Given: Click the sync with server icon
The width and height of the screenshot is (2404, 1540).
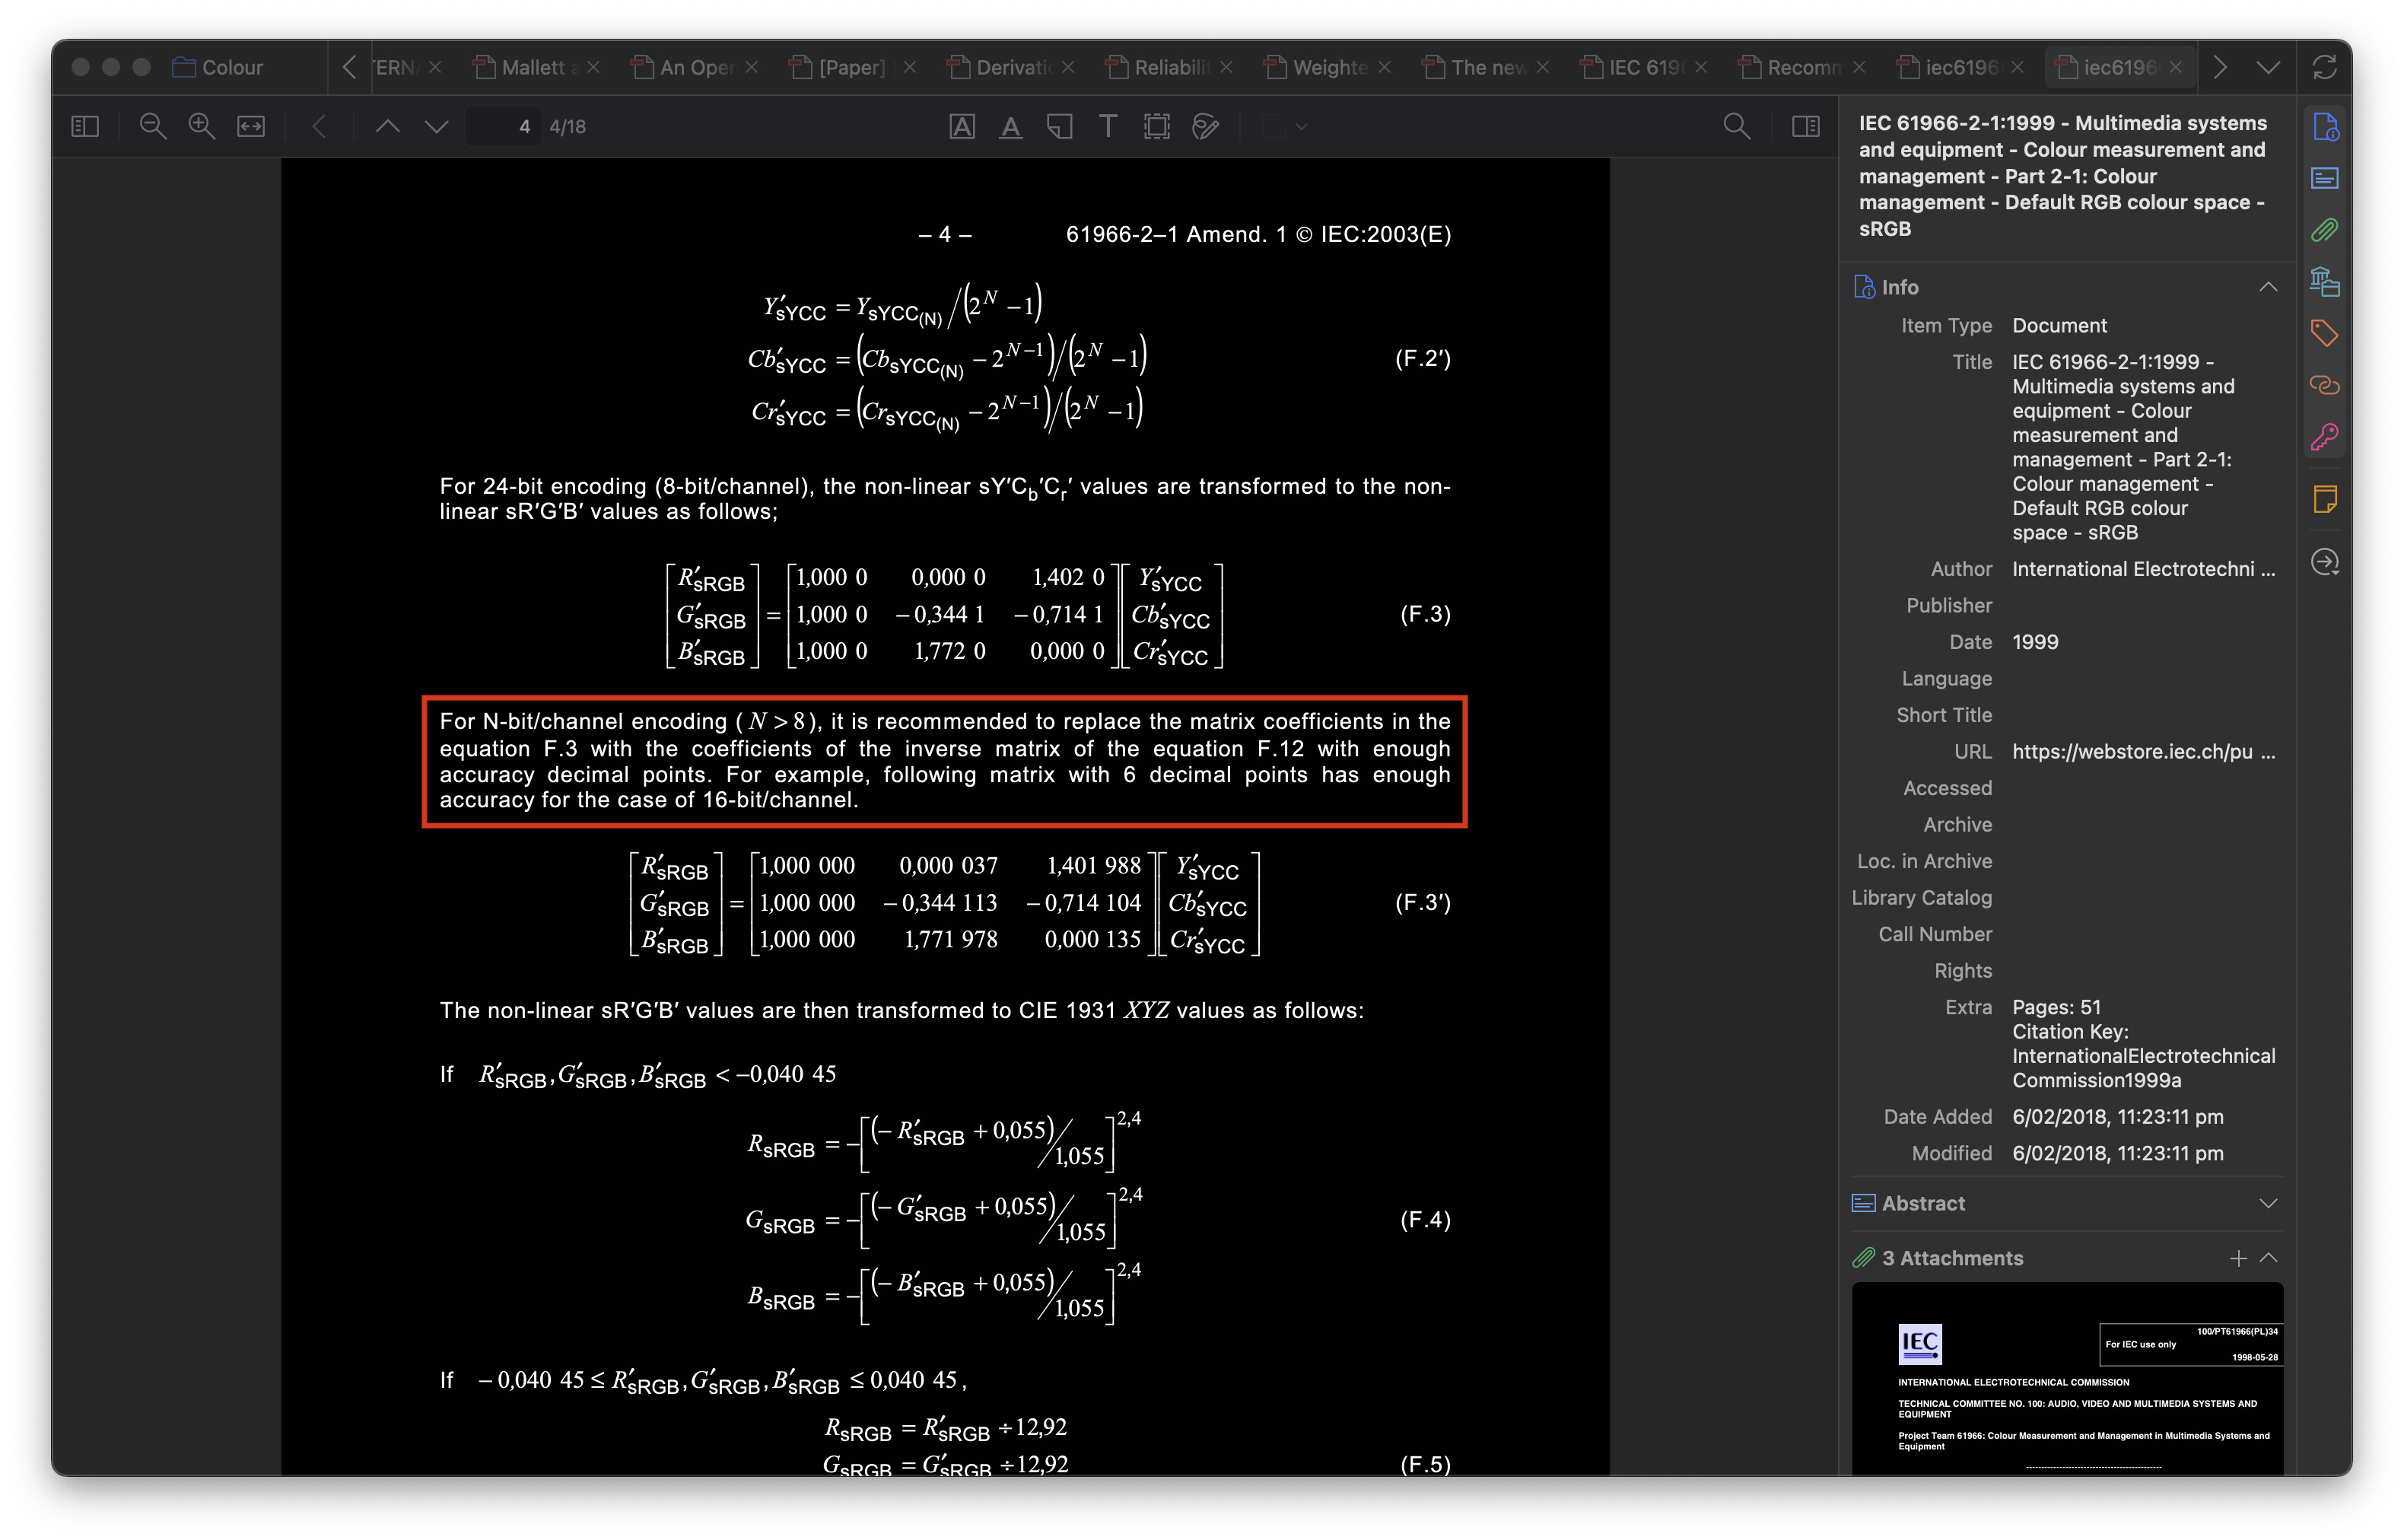Looking at the screenshot, I should pyautogui.click(x=2325, y=67).
